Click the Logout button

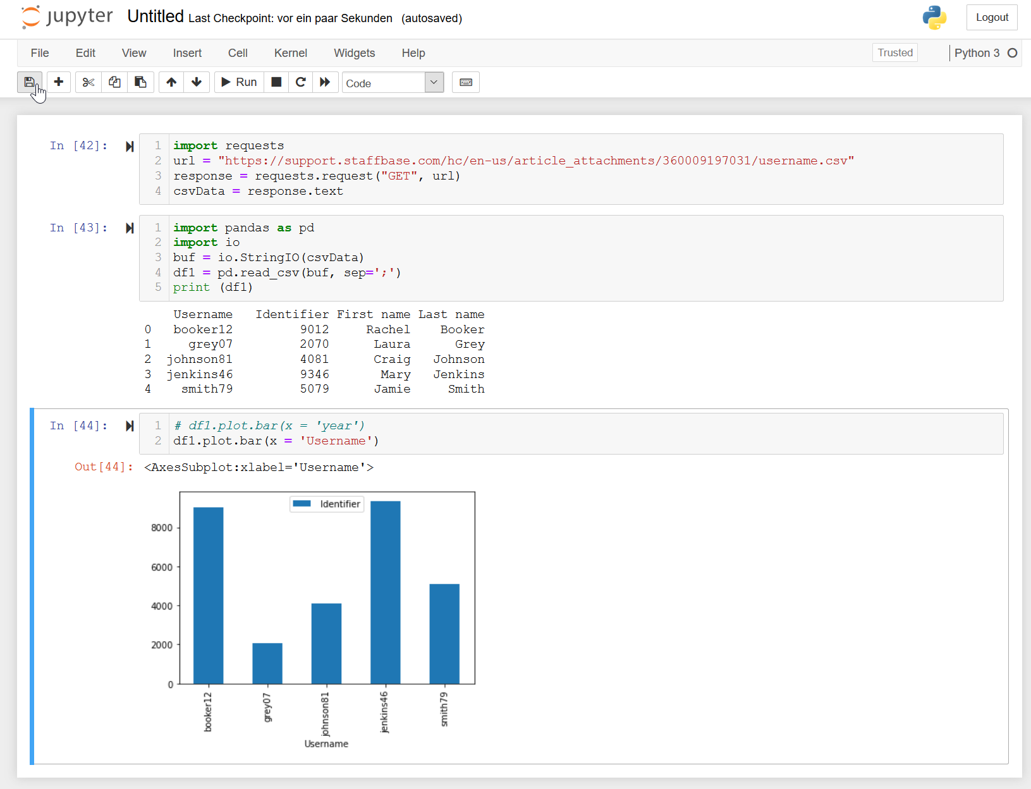(x=991, y=18)
